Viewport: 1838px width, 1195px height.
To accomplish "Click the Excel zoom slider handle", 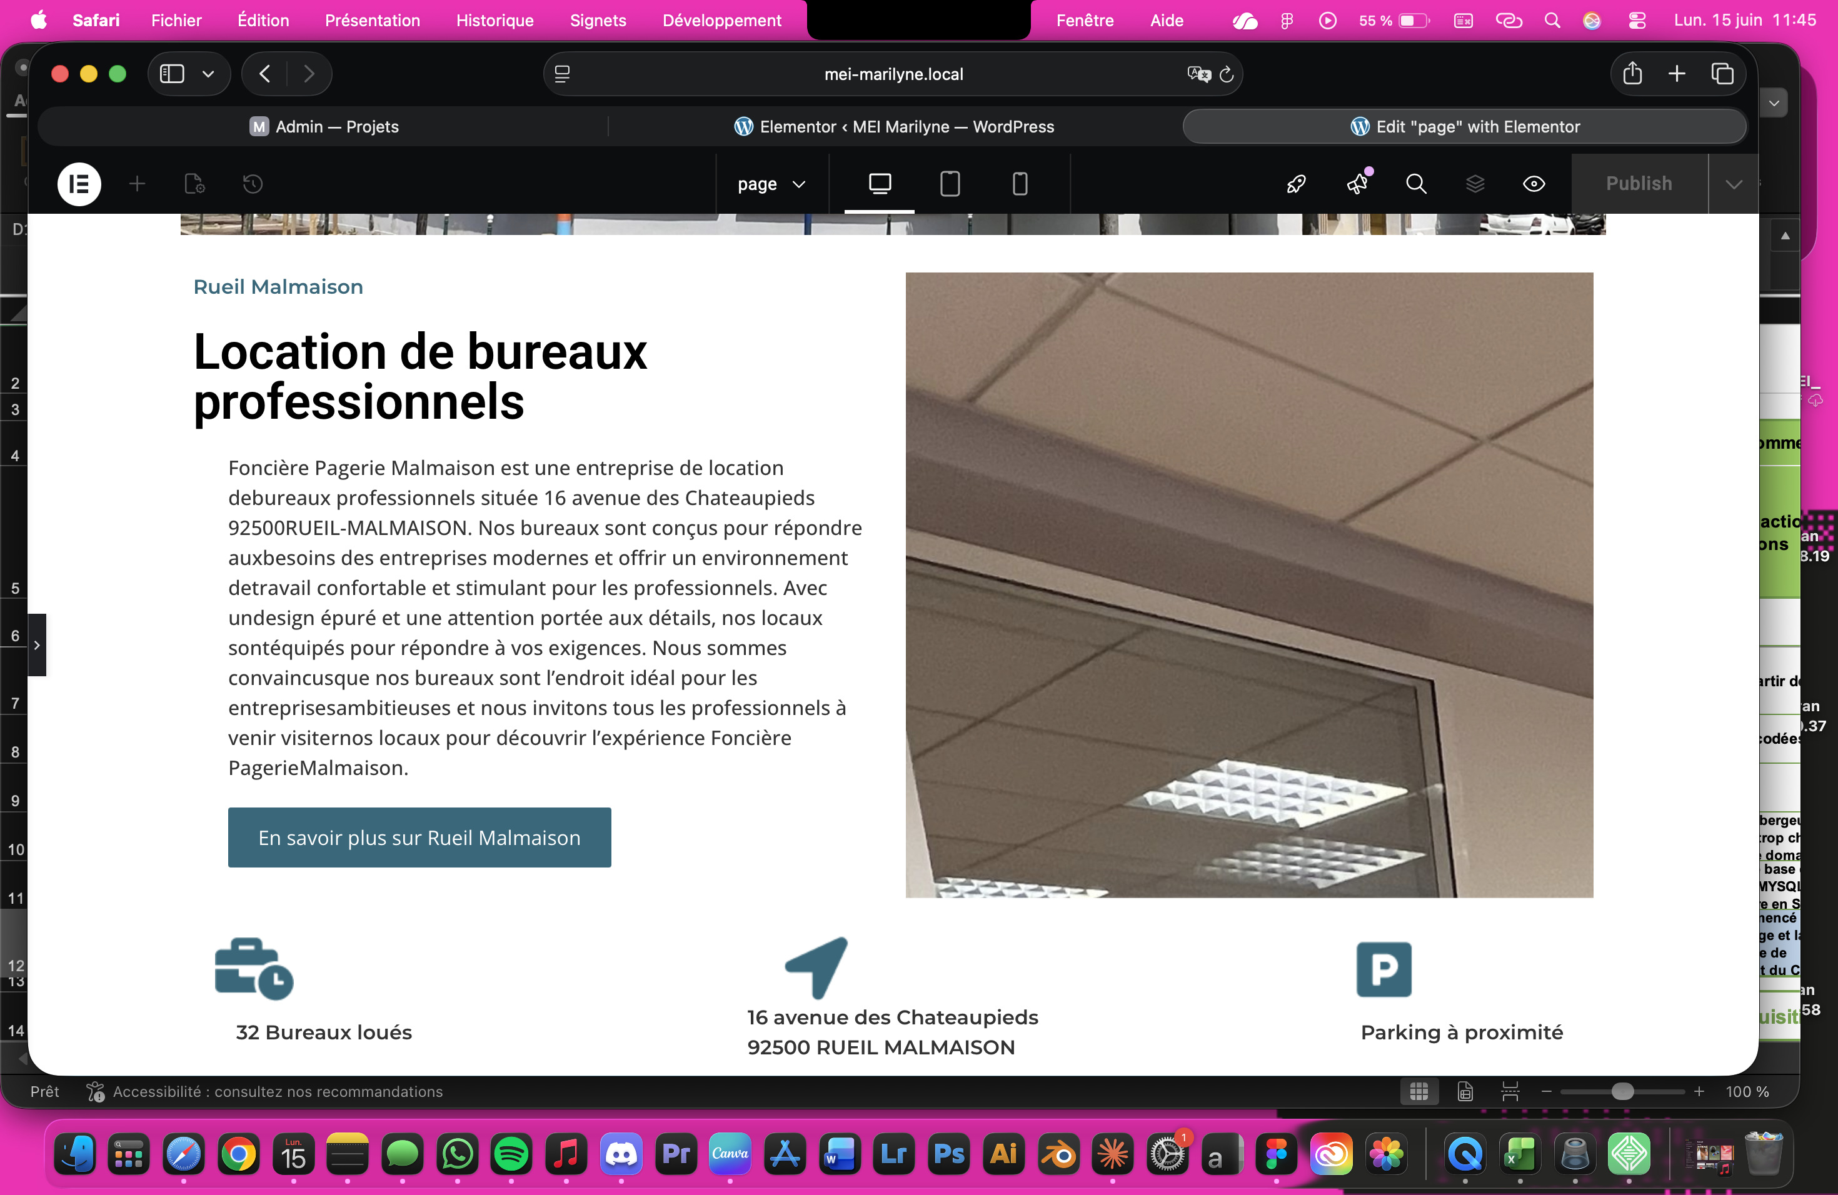I will tap(1622, 1091).
